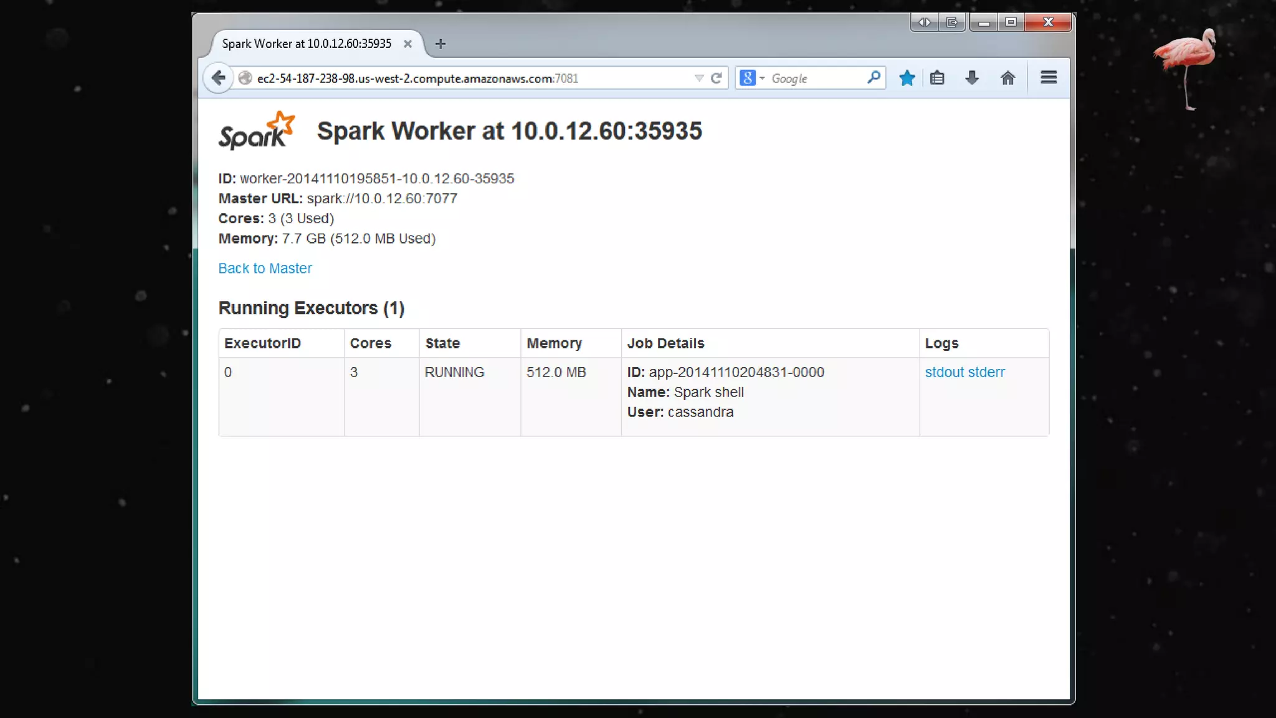Screen dimensions: 1276x718
Task: Open the stdout log link
Action: coord(945,372)
